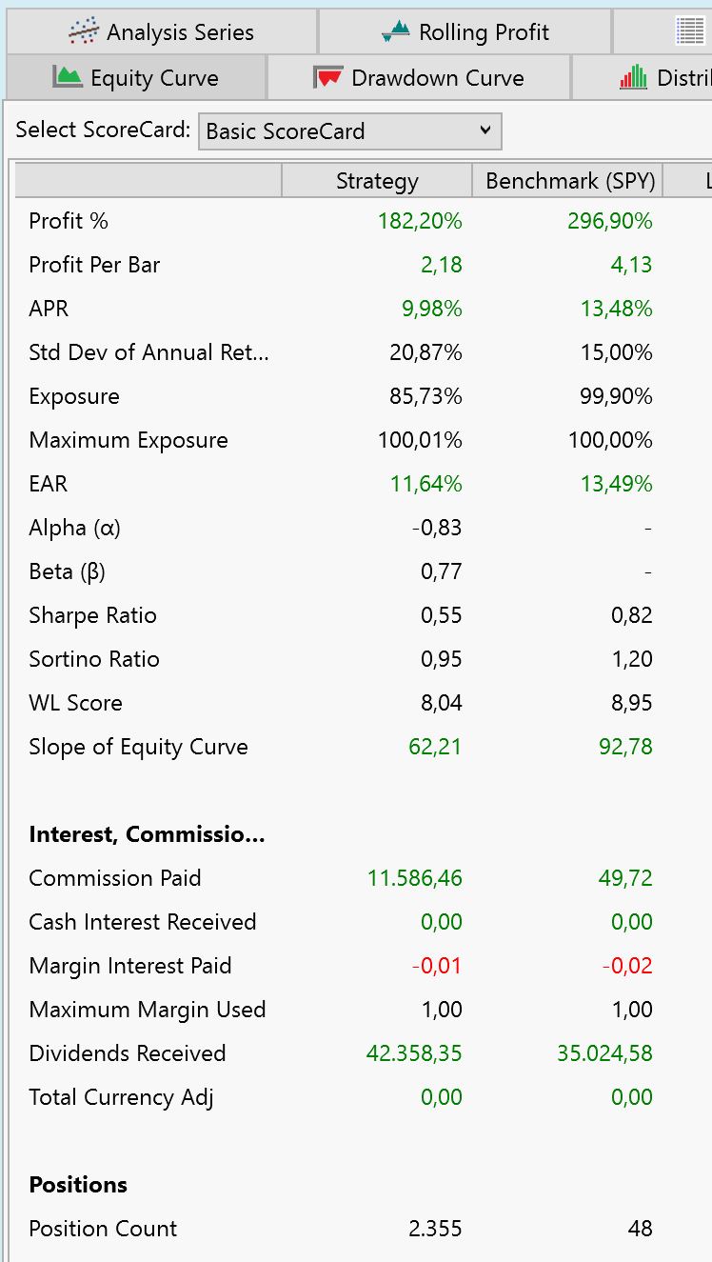This screenshot has height=1262, width=712.
Task: Open the Select ScoreCard dropdown
Action: point(349,131)
